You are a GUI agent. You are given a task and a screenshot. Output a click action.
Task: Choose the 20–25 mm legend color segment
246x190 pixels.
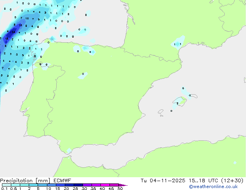(69, 185)
